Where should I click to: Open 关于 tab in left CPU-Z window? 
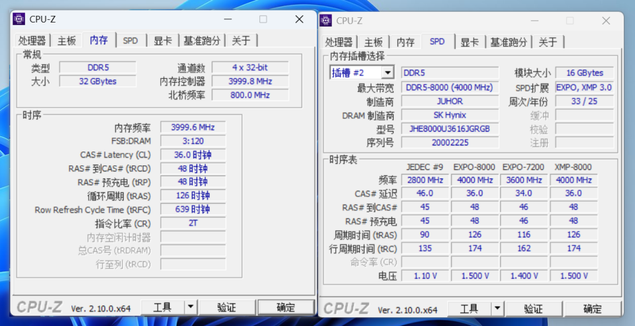pos(241,40)
